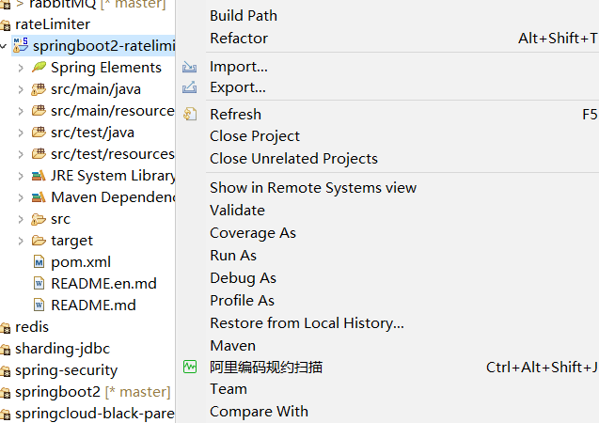Select the pom.xml file
Viewport: 599px width, 423px height.
81,262
